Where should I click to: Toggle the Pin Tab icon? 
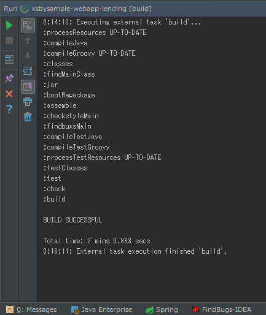9,78
